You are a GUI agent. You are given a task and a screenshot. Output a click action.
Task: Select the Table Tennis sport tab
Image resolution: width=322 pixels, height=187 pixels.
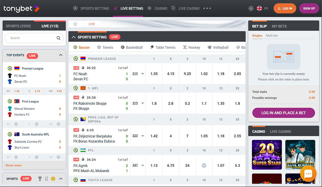pos(163,47)
